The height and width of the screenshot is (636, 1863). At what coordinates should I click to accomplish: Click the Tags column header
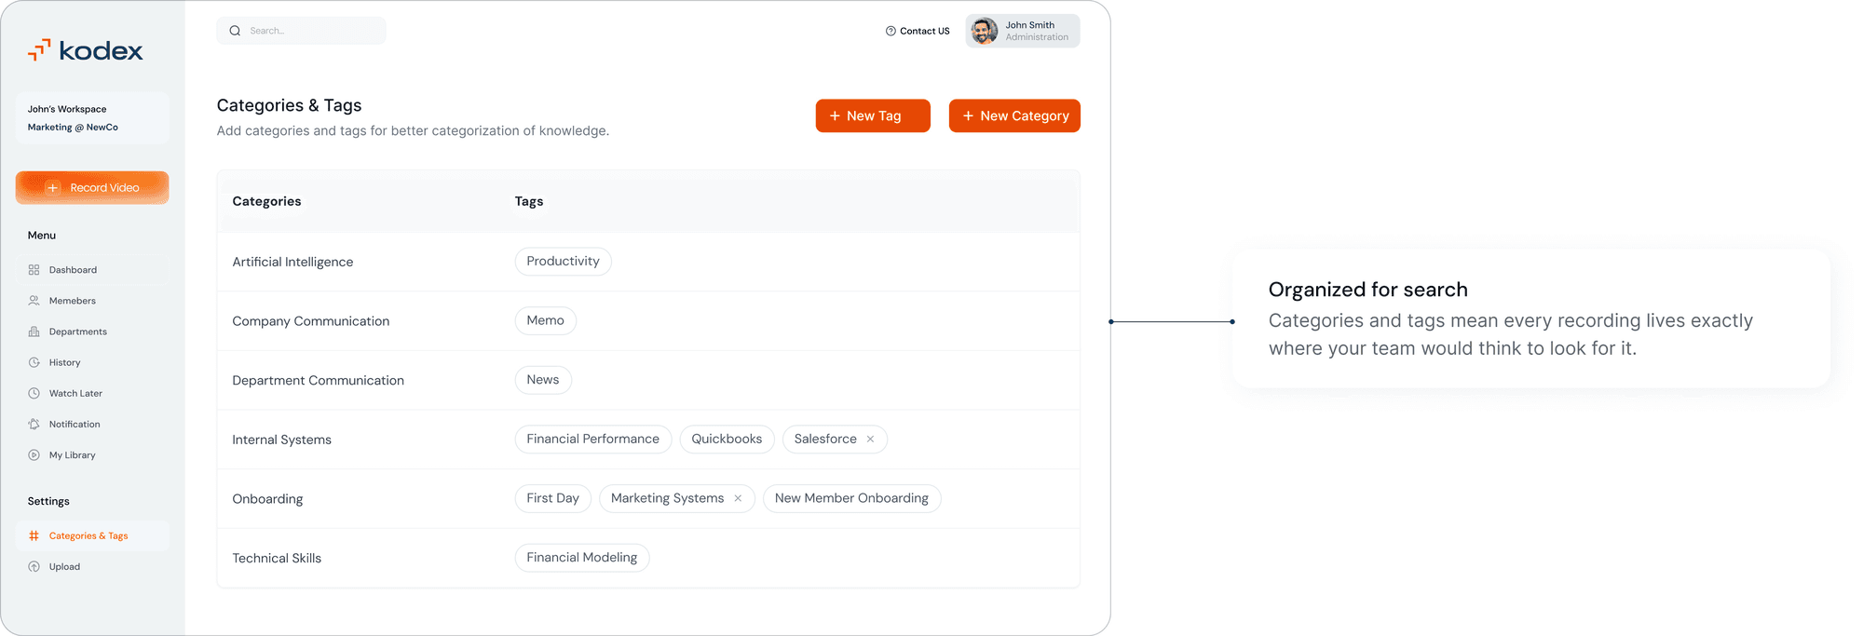point(529,201)
